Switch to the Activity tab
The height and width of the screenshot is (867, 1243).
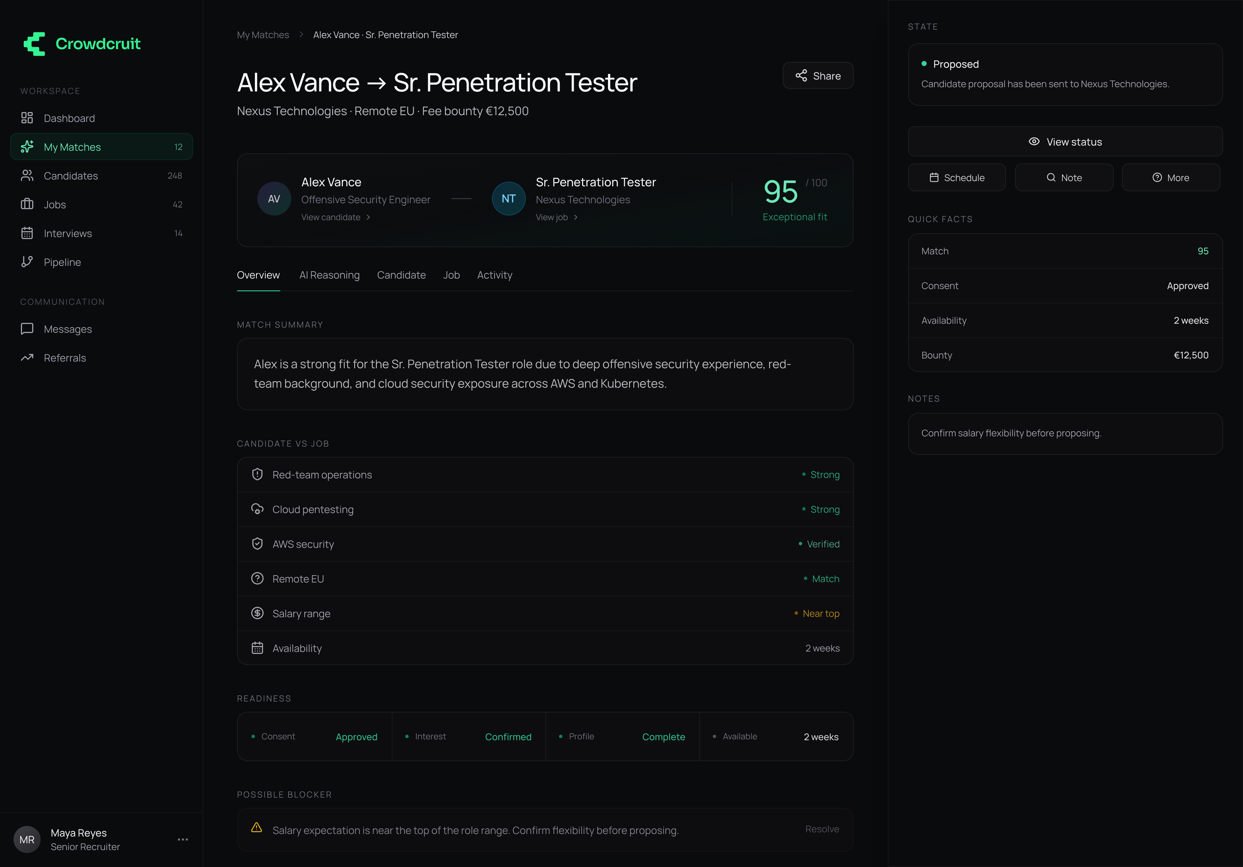coord(494,275)
